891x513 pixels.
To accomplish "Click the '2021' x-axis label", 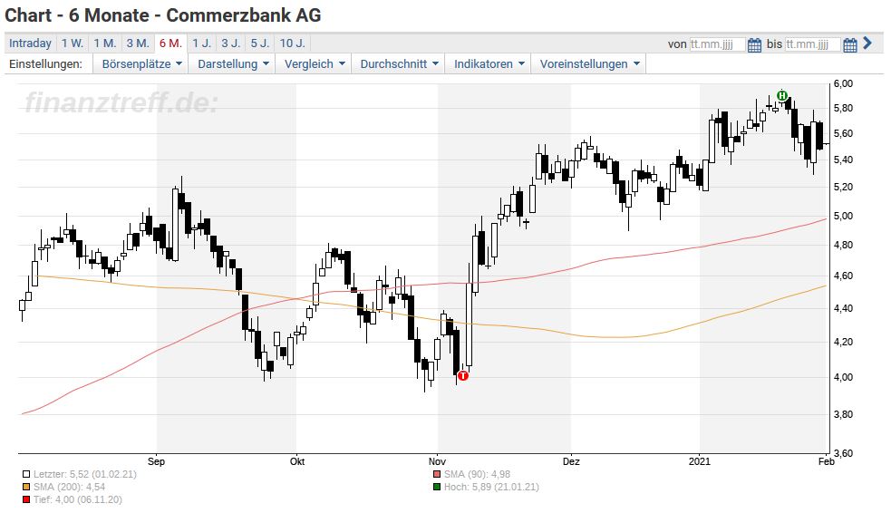I will [x=700, y=461].
